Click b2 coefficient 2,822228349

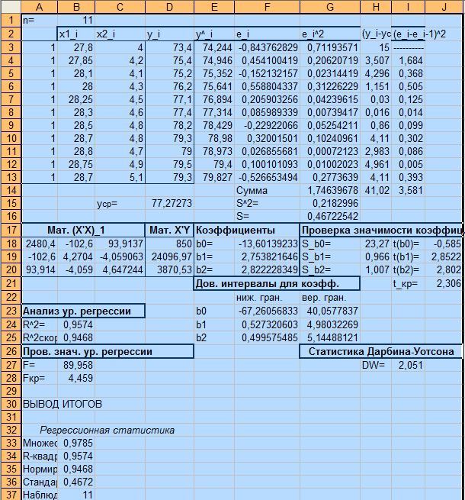268,269
